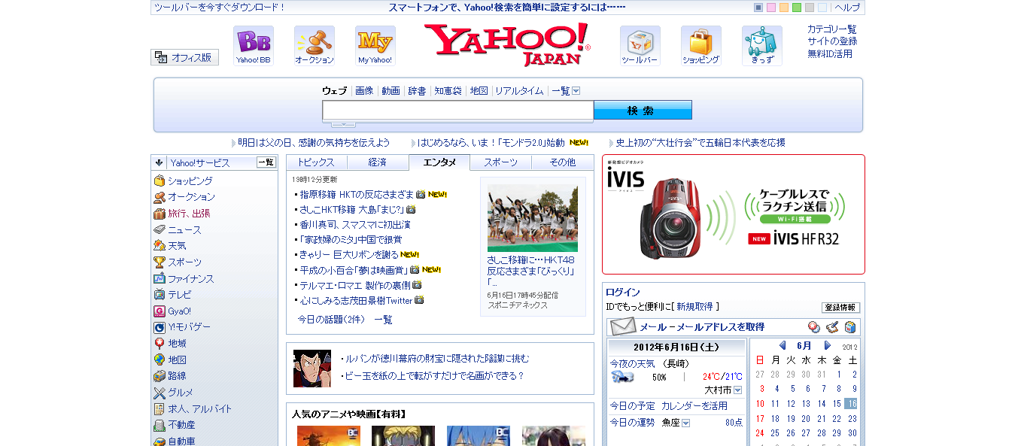The width and height of the screenshot is (1015, 446).
Task: Click the Y!モバゲー sidebar icon
Action: [x=160, y=327]
